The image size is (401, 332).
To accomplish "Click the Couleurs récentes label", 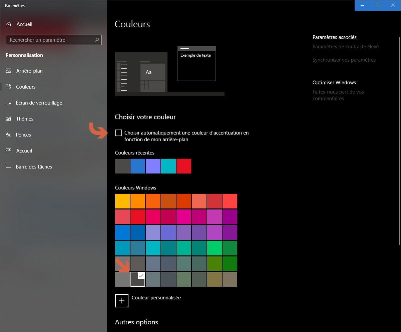I will tap(135, 153).
